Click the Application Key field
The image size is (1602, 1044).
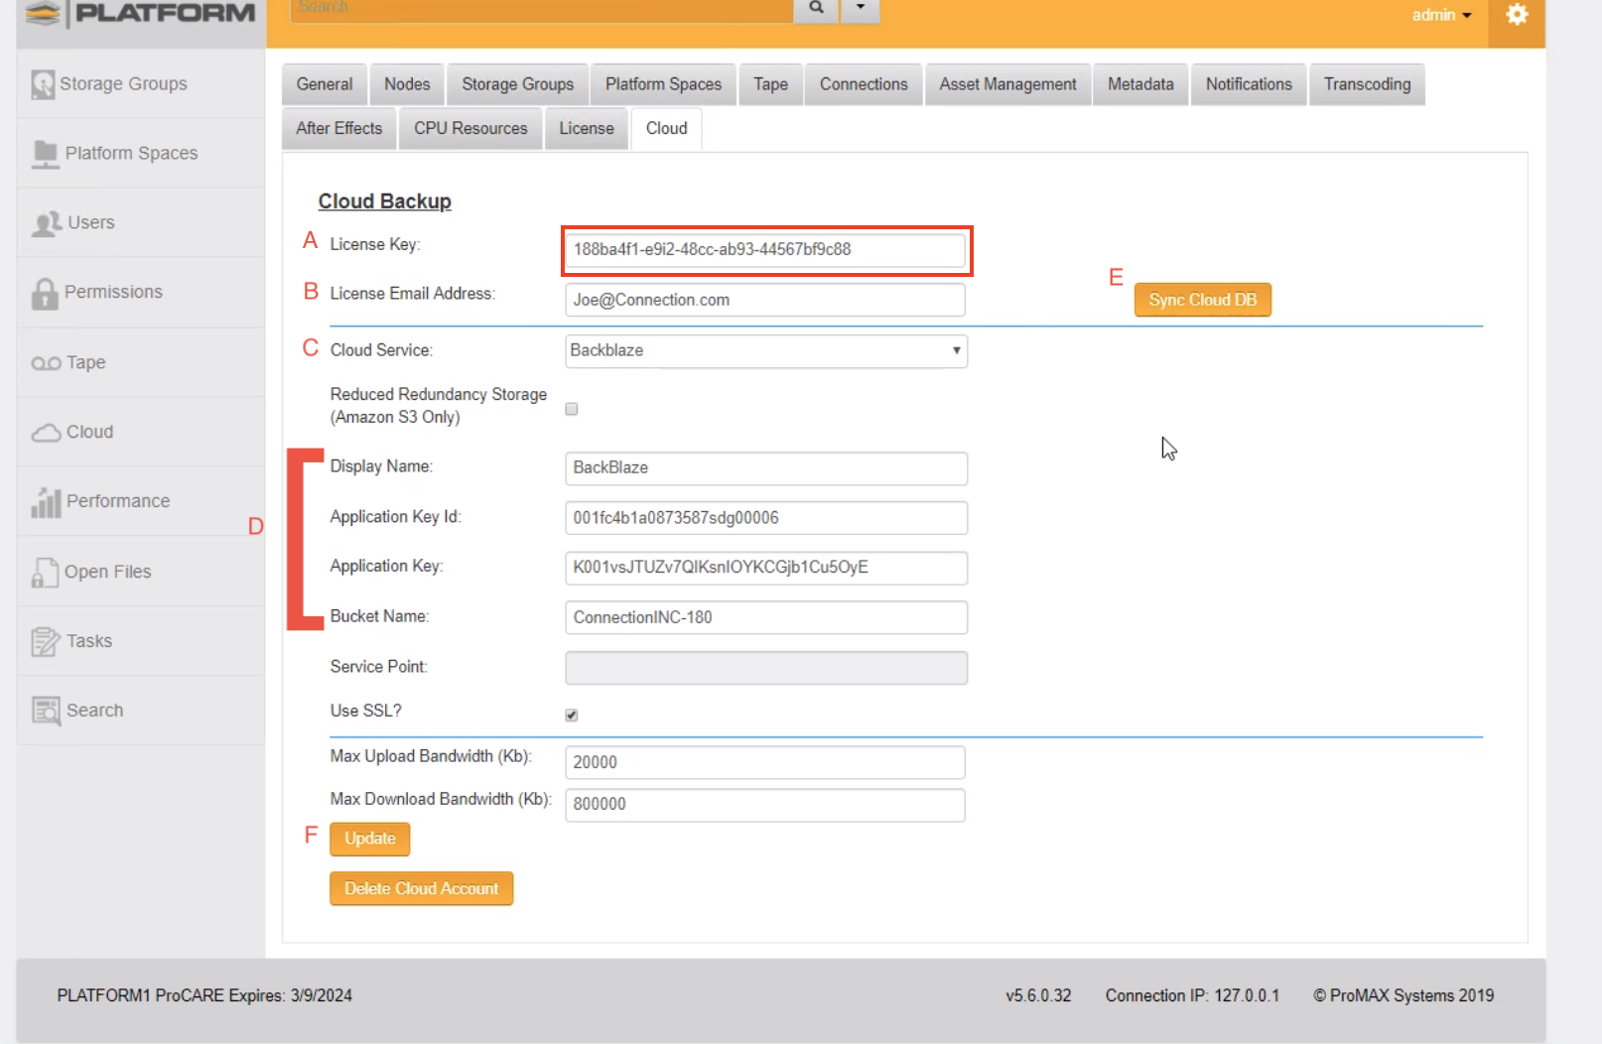[x=766, y=568]
